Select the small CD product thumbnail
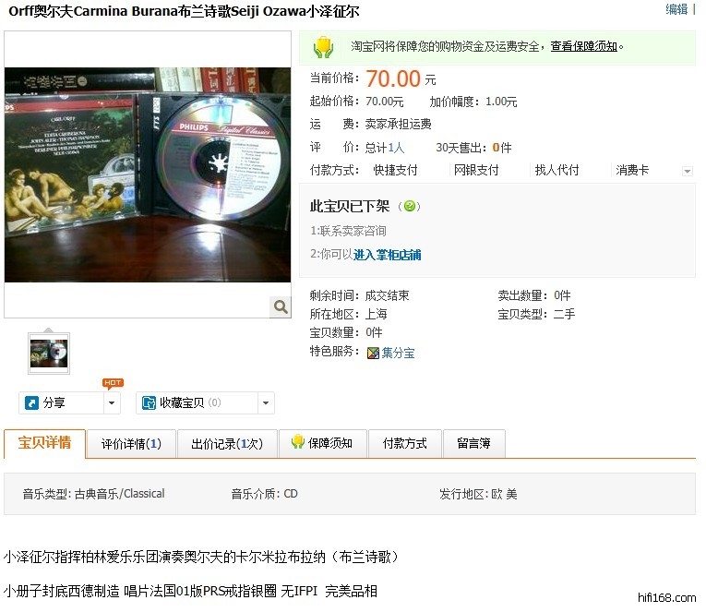 pos(49,354)
